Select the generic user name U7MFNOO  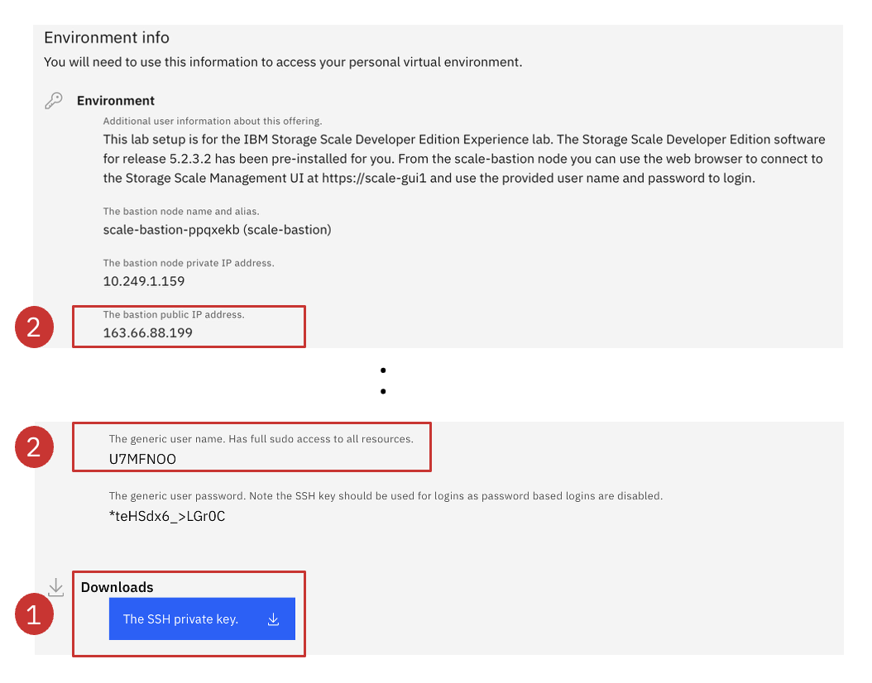click(x=142, y=459)
